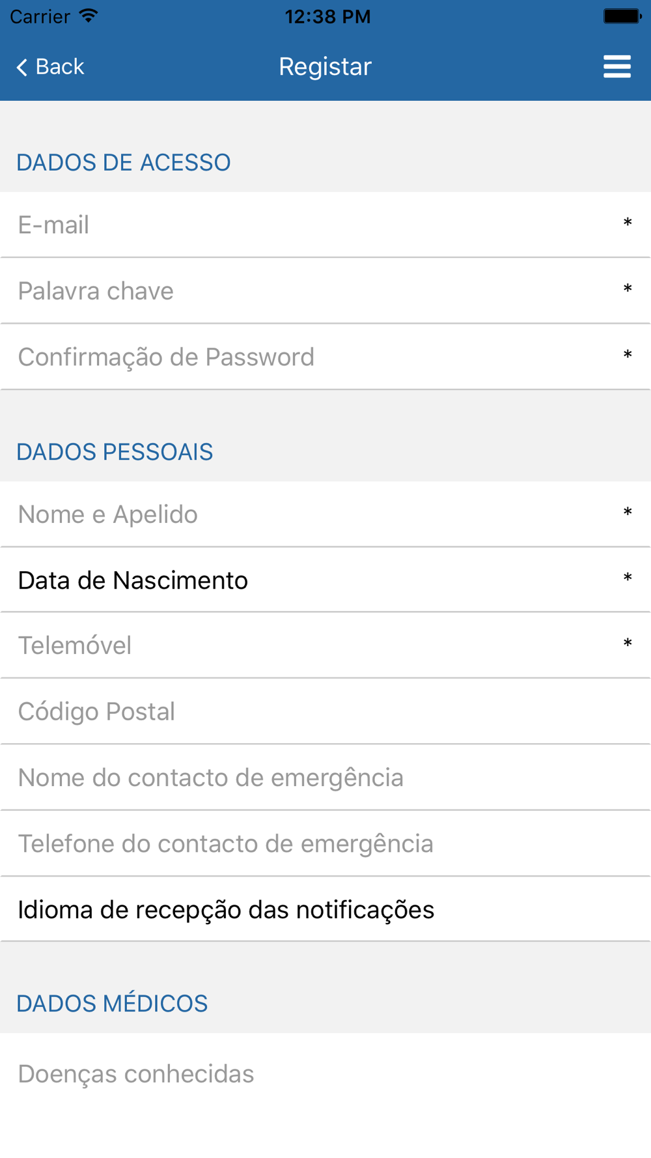
Task: Tap the 12:38 PM clock
Action: [327, 16]
